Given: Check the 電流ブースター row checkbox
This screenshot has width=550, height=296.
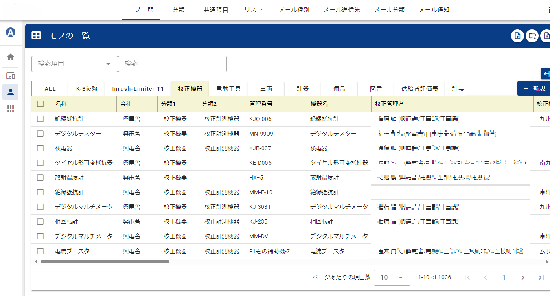Looking at the screenshot, I should point(40,251).
